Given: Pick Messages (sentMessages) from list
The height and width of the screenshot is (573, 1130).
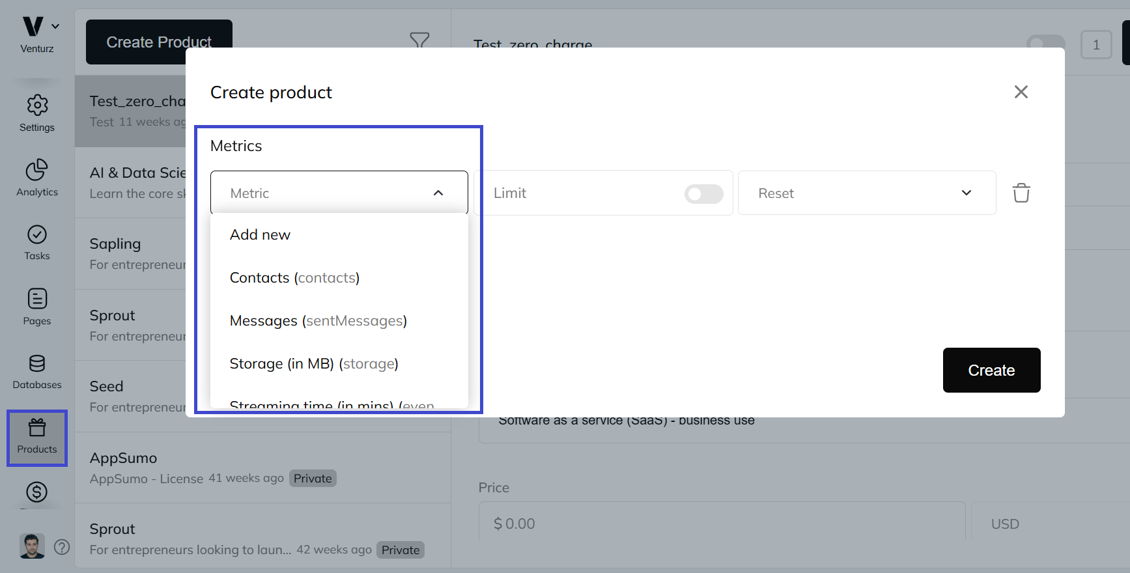Looking at the screenshot, I should click(x=318, y=321).
